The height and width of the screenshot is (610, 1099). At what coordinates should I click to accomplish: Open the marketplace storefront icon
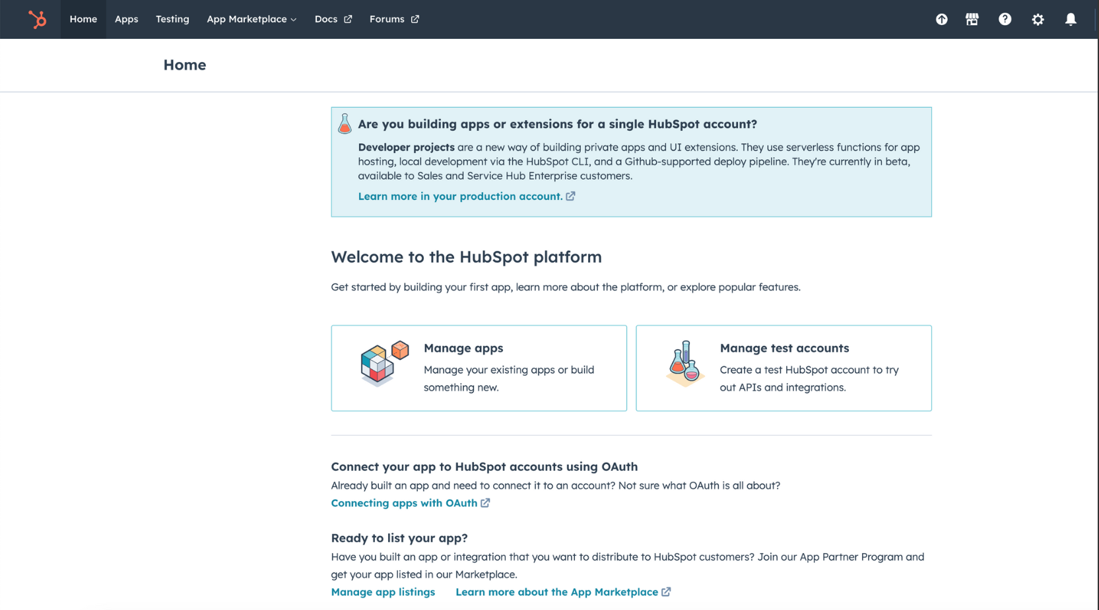point(972,19)
